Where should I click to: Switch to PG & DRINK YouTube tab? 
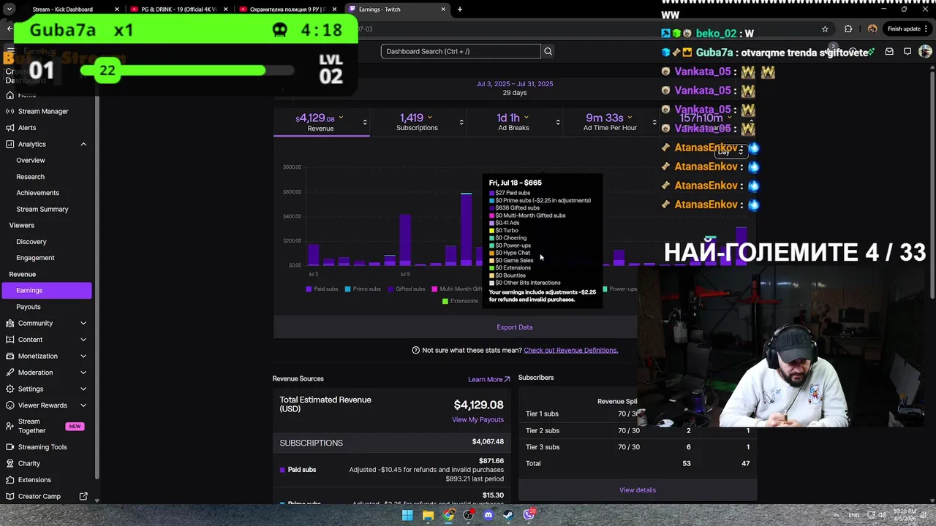pos(178,9)
